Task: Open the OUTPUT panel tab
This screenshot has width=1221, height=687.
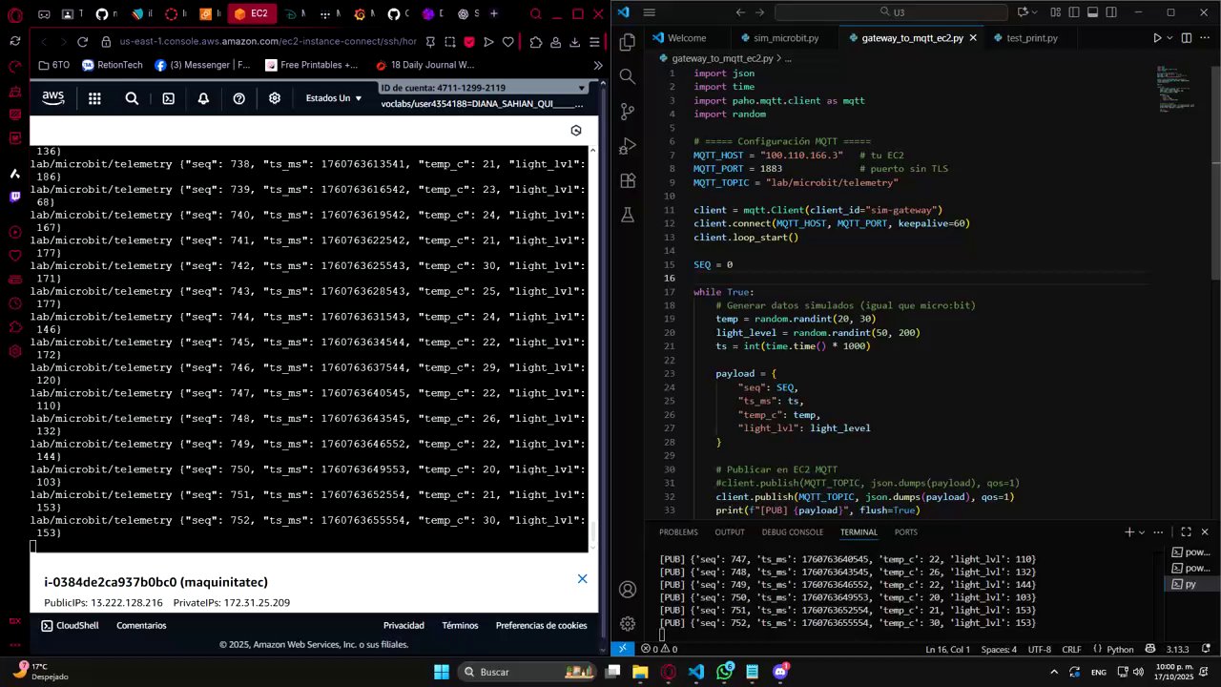Action: [x=730, y=532]
